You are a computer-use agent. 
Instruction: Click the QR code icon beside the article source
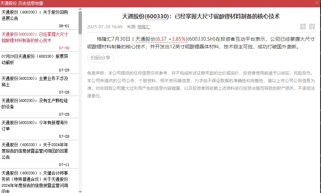pos(303,27)
